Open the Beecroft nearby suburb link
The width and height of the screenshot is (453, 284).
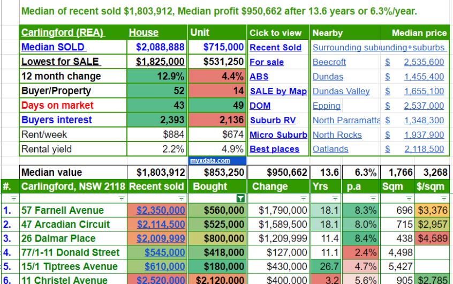329,62
